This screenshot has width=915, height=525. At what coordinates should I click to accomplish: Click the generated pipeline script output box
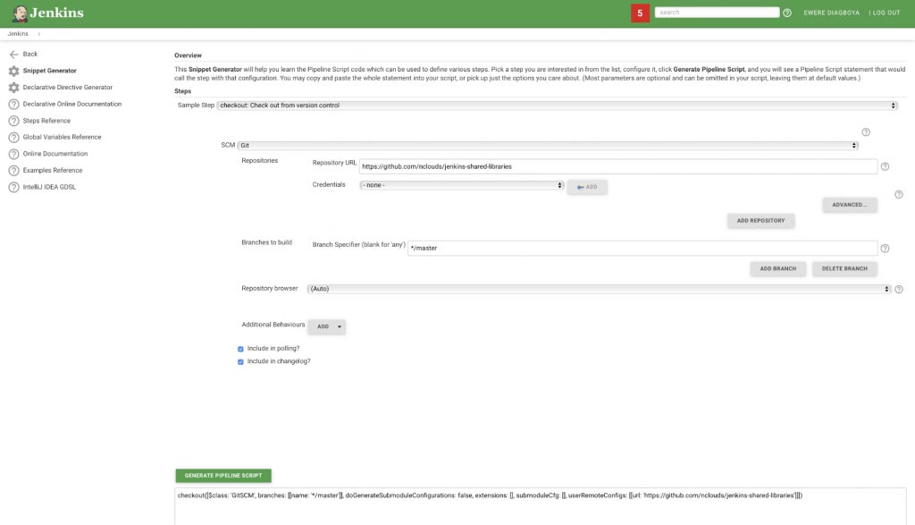click(541, 507)
